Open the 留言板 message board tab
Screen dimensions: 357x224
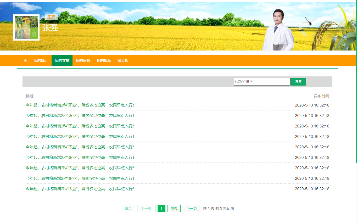click(123, 60)
